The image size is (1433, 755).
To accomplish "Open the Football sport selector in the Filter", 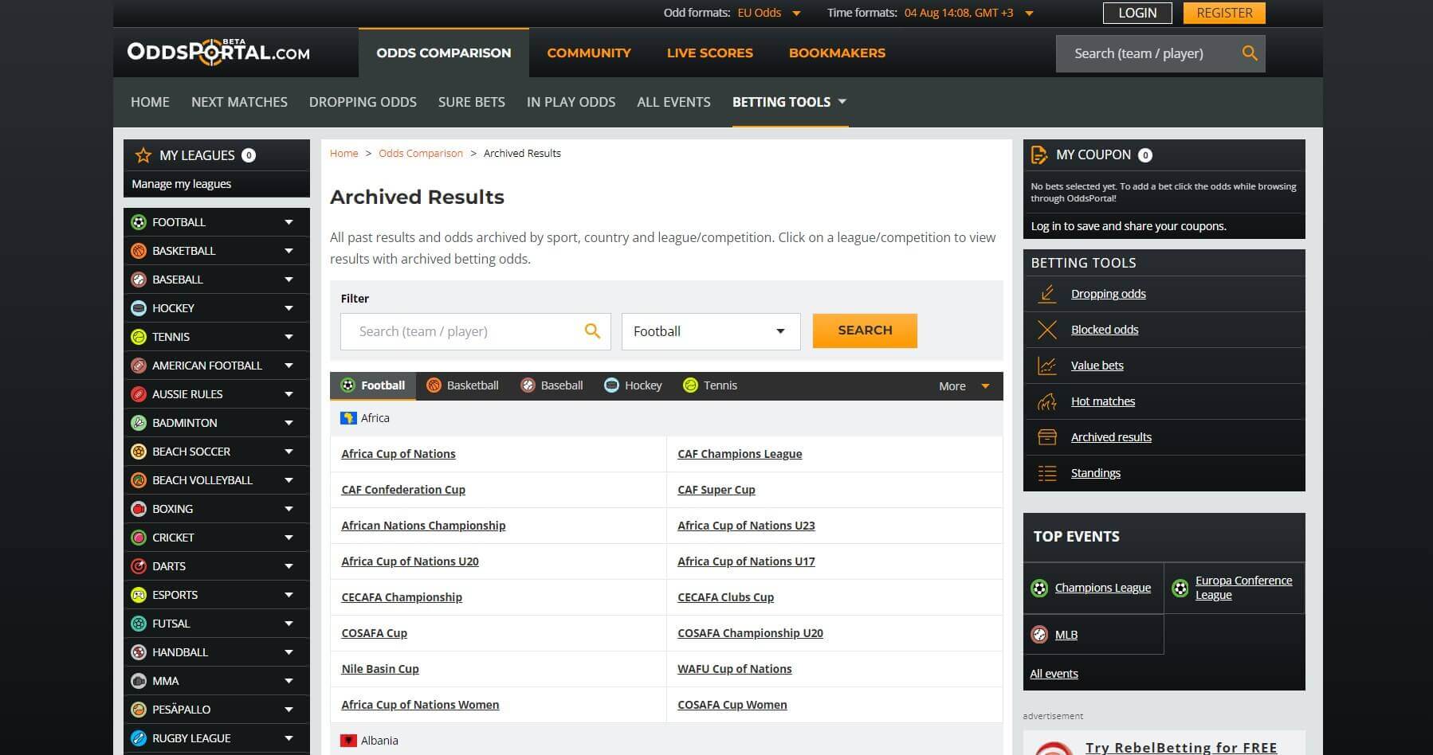I will [x=709, y=331].
